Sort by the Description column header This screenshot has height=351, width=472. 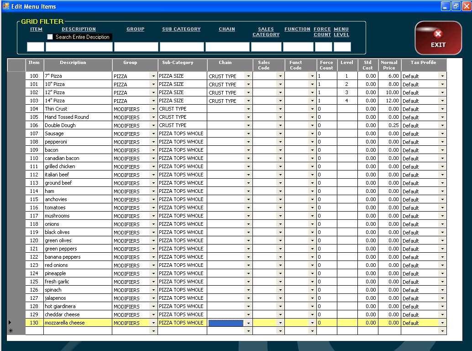[x=78, y=65]
